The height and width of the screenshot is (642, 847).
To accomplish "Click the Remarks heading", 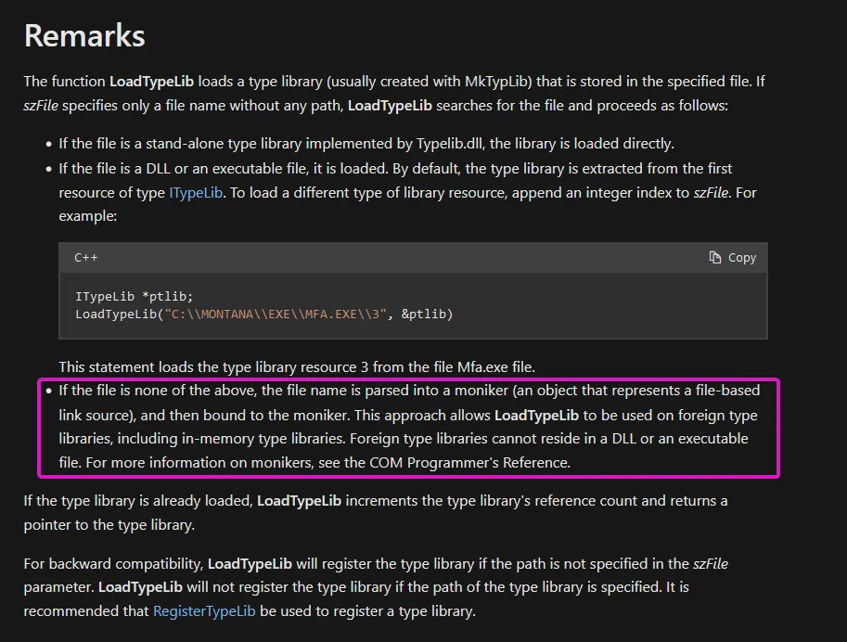I will tap(84, 35).
